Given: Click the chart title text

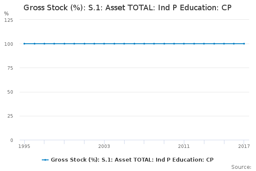Looking at the screenshot, I should point(128,8).
